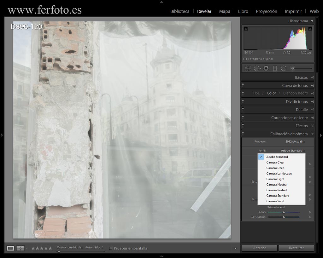Click Primario azul Saturación slider
The height and width of the screenshot is (258, 323).
coord(284,217)
